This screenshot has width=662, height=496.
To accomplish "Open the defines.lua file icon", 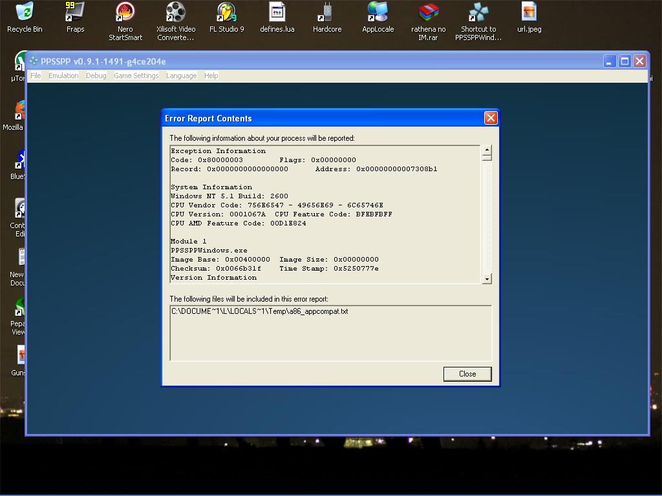I will 277,13.
